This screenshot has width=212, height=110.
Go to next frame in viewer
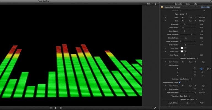coord(61,108)
